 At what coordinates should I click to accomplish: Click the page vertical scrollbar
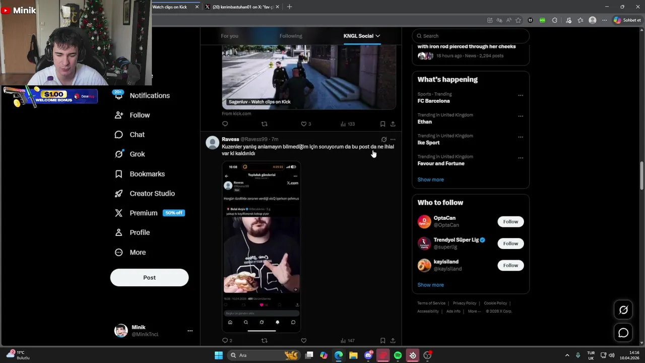pos(641,176)
